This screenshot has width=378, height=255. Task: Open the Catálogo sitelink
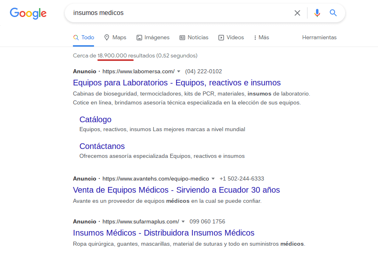96,119
